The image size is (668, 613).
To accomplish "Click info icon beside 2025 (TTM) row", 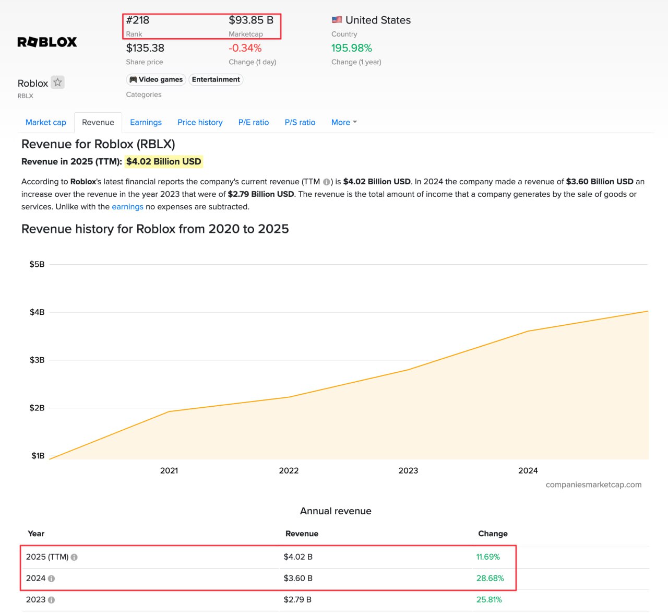I will (x=74, y=557).
